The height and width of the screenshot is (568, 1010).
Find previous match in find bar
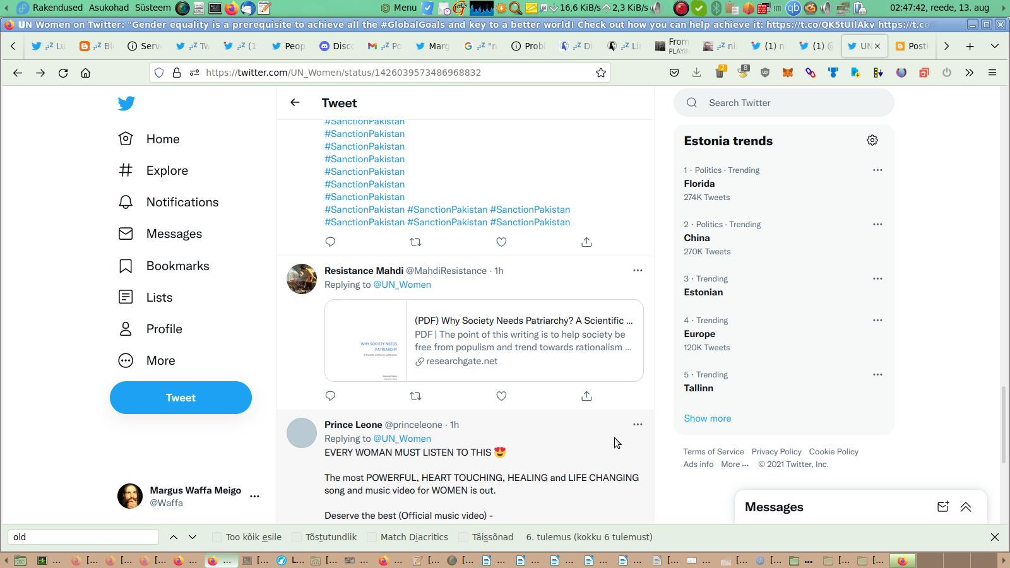pos(174,537)
